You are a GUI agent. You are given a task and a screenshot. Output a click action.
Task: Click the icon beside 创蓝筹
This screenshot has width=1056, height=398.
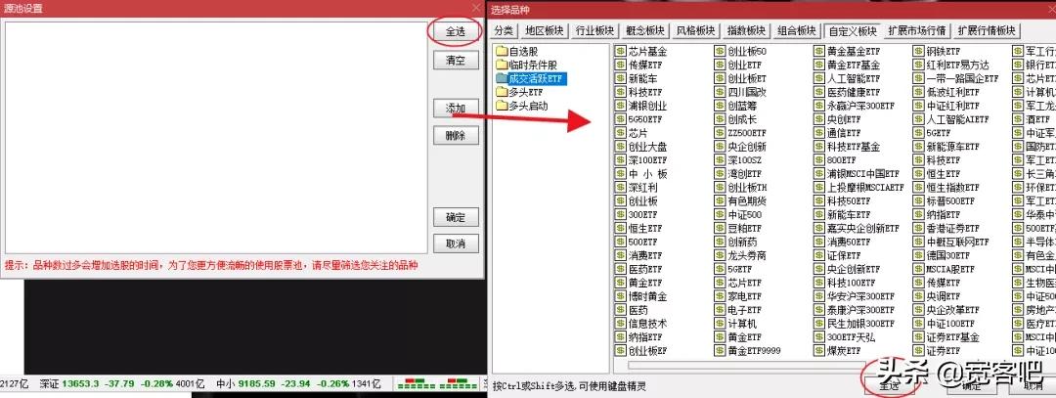[x=720, y=106]
